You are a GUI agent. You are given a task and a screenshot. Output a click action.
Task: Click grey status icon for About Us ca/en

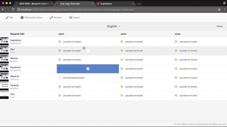(x=60, y=78)
